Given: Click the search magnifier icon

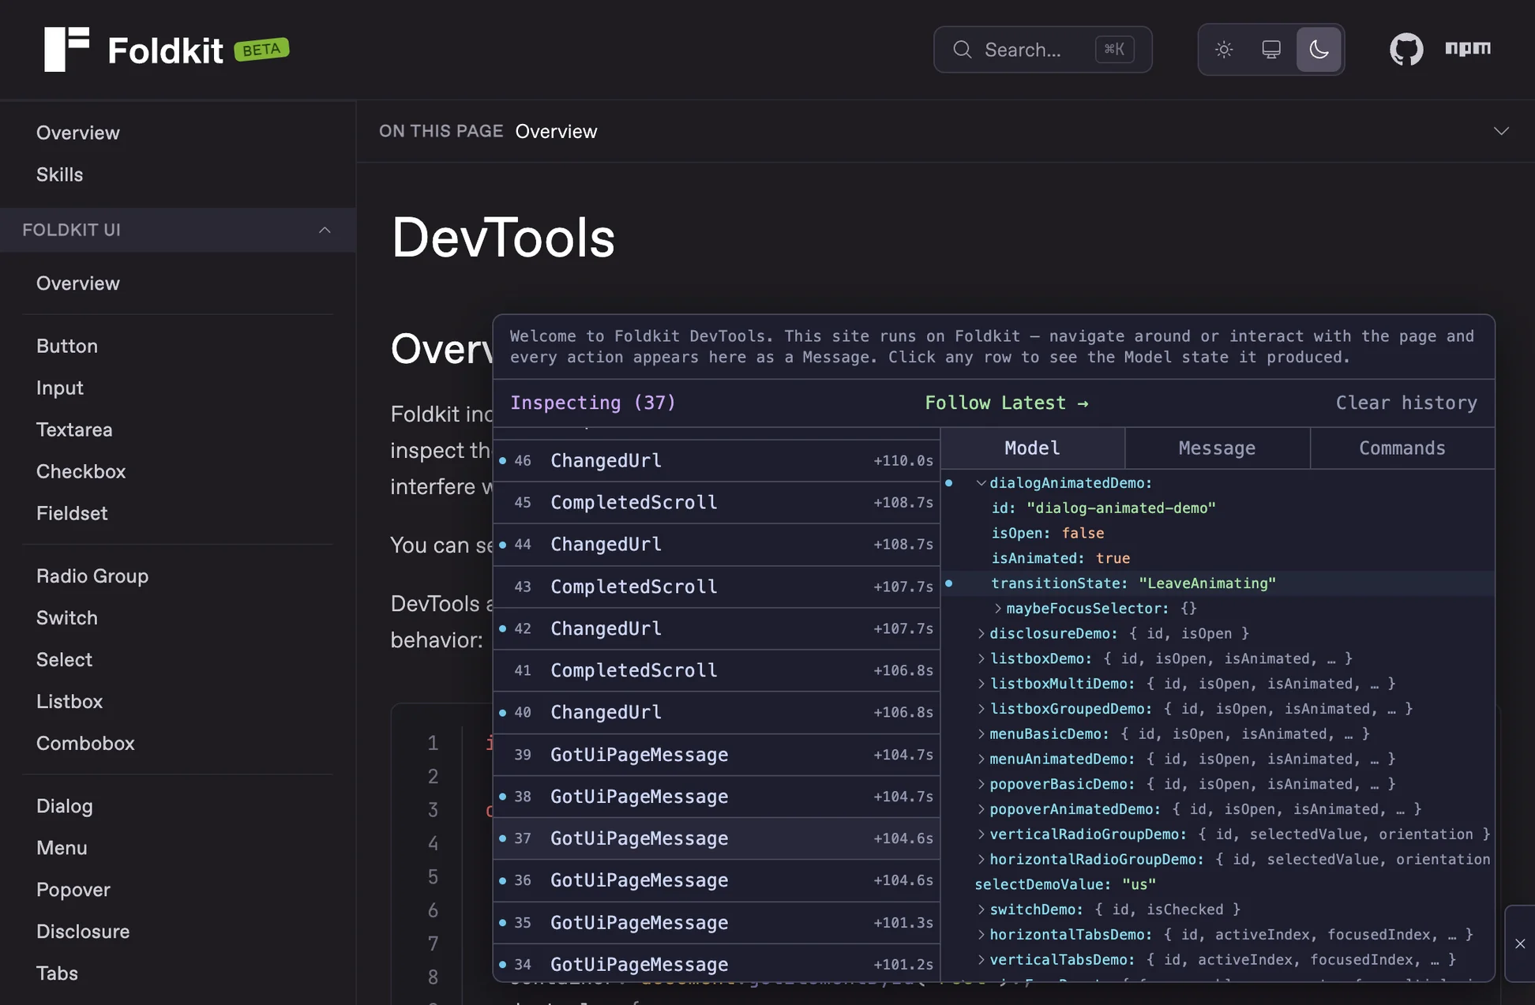Looking at the screenshot, I should click(962, 49).
